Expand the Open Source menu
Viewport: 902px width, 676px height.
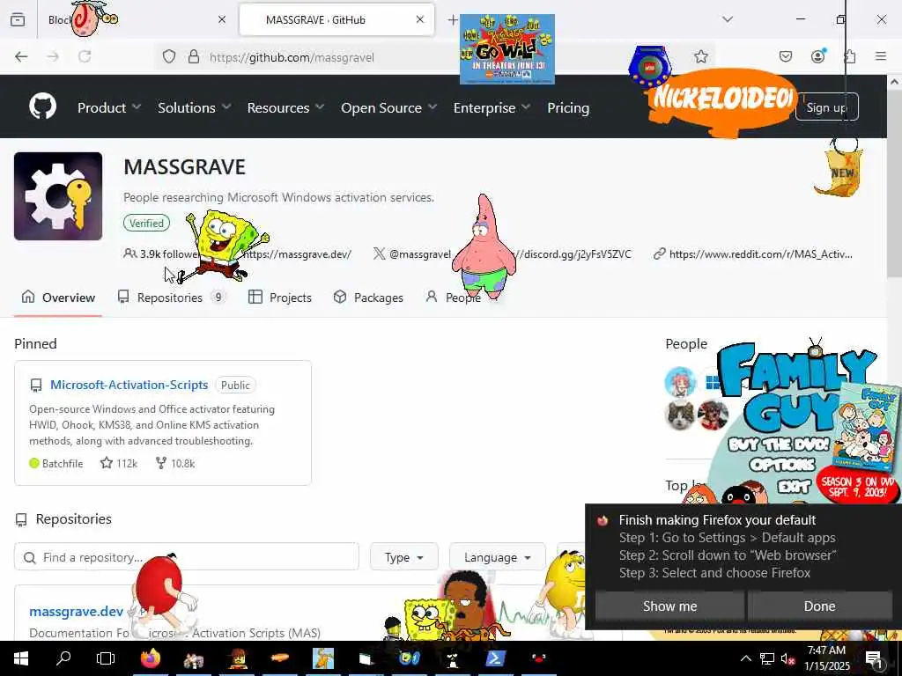coord(388,107)
